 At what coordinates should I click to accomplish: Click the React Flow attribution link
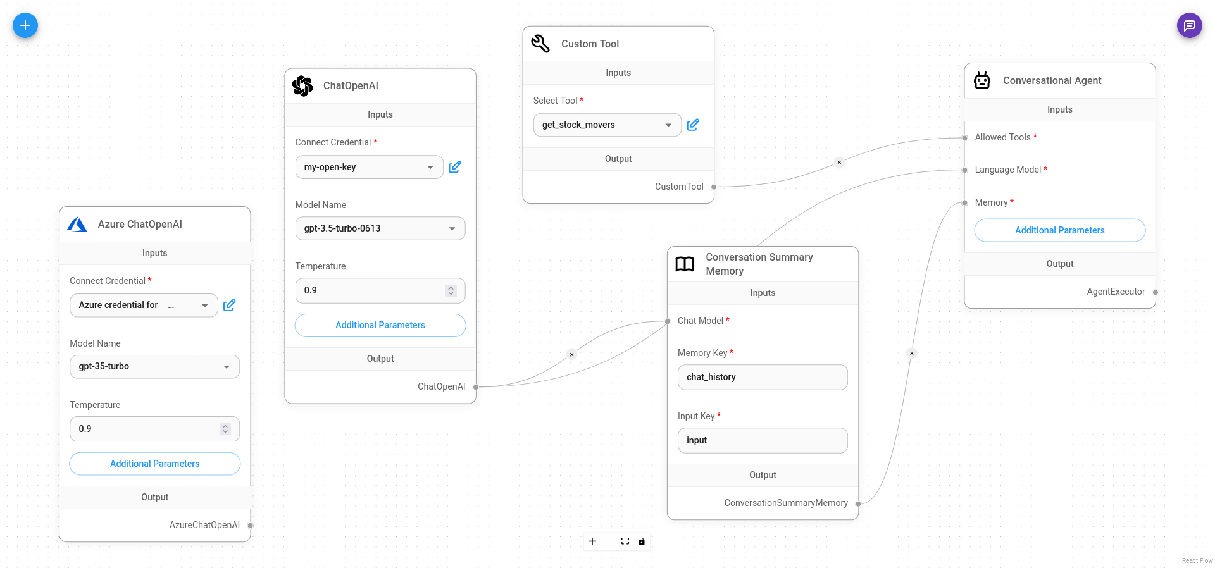[1197, 561]
